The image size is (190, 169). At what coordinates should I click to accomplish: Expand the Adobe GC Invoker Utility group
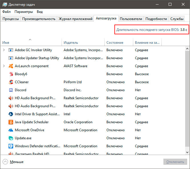point(4,50)
